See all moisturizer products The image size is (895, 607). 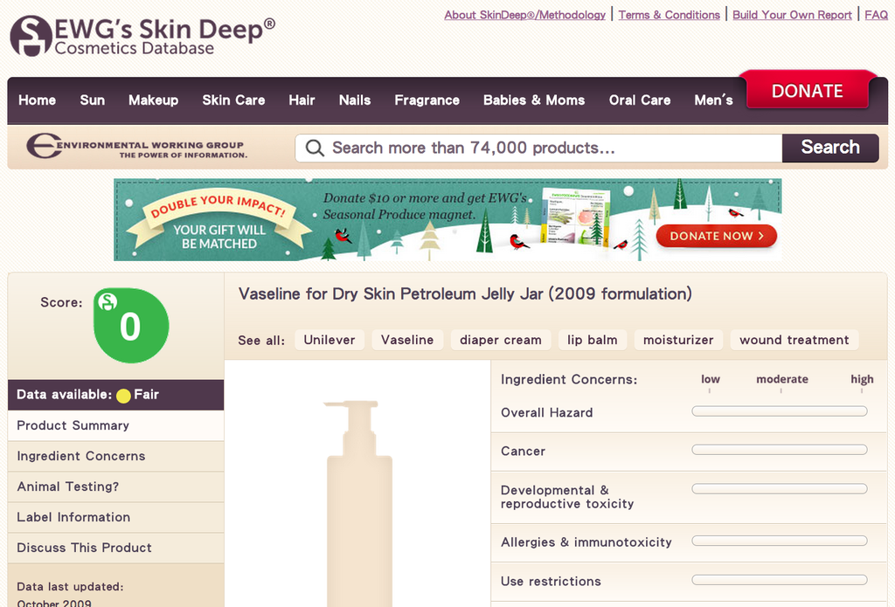(678, 340)
